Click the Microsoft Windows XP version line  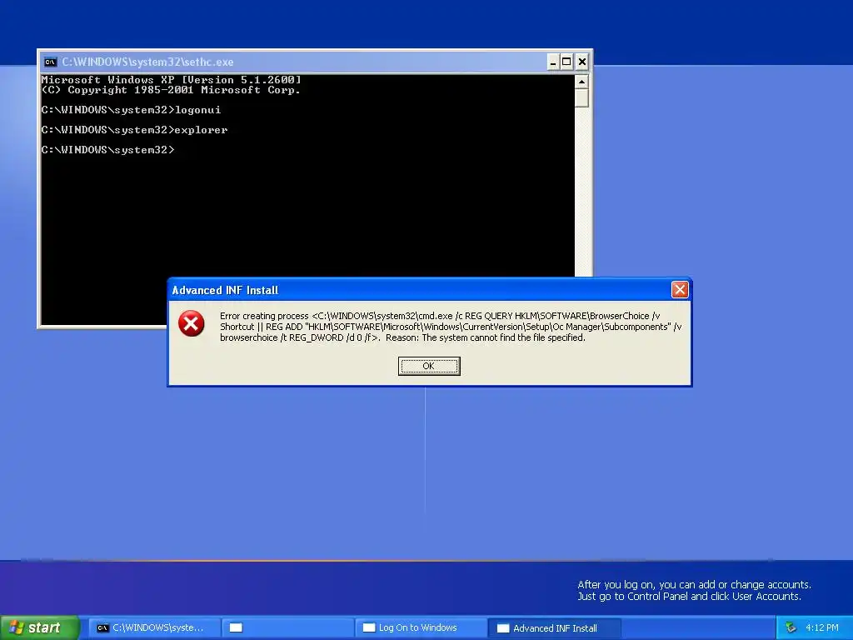(171, 80)
